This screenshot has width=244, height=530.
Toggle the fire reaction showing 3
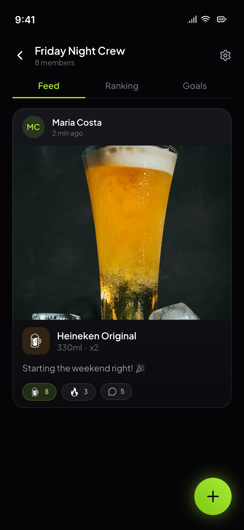tap(79, 392)
